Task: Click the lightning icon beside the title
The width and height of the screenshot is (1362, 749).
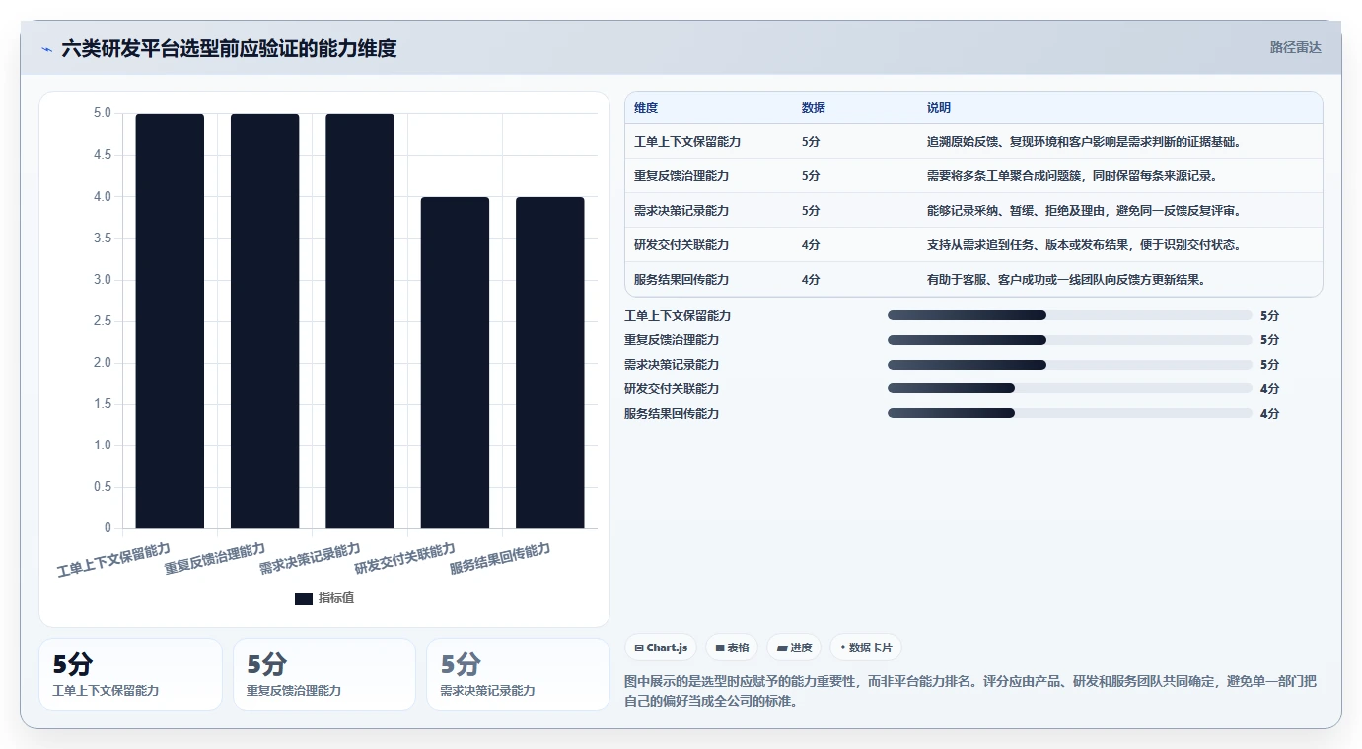Action: [47, 49]
